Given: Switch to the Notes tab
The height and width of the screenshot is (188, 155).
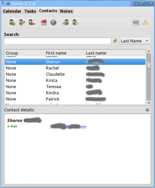Looking at the screenshot, I should (x=66, y=11).
